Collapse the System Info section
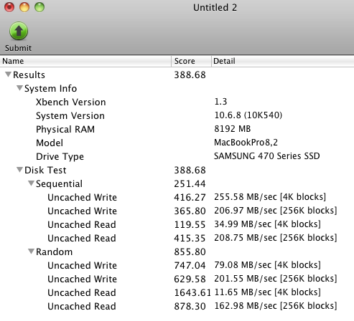354x321 pixels. coord(20,88)
